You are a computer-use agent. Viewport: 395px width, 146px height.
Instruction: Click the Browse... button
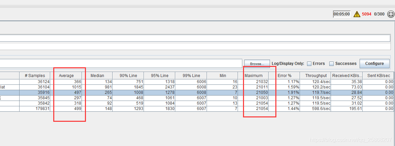(257, 64)
